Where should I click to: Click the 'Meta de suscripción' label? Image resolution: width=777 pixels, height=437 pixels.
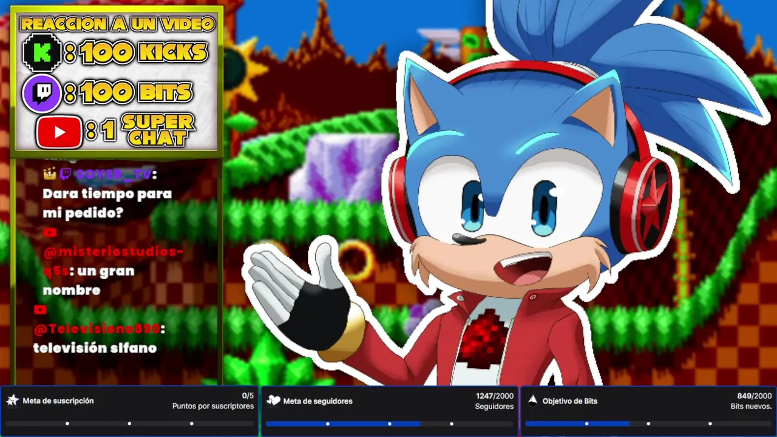pos(58,401)
